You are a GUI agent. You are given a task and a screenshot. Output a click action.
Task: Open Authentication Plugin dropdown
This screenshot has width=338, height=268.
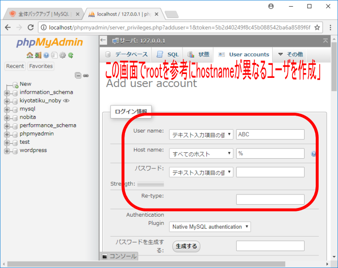click(210, 227)
